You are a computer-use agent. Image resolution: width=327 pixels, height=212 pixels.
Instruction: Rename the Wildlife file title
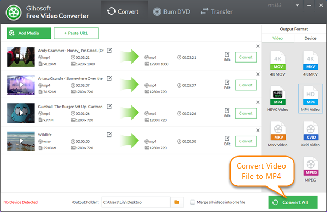click(x=110, y=135)
